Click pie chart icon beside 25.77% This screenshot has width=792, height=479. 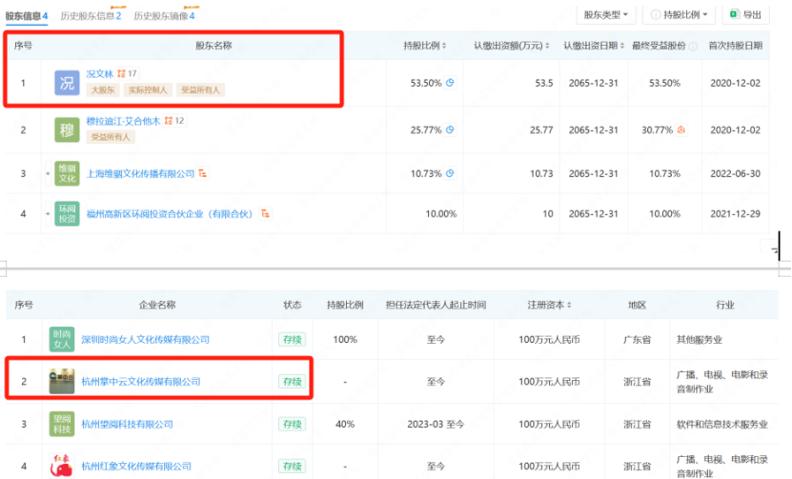tap(450, 130)
